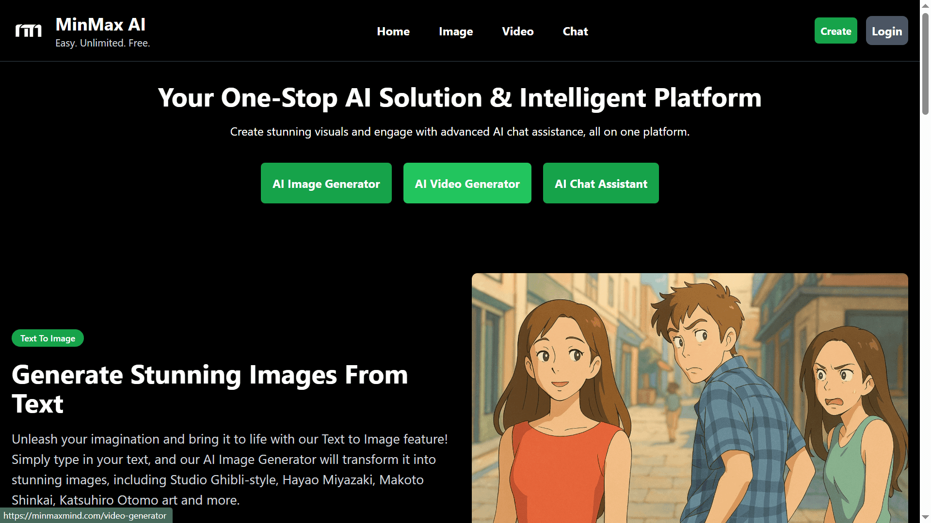Click the Login button
Image resolution: width=931 pixels, height=523 pixels.
[886, 31]
